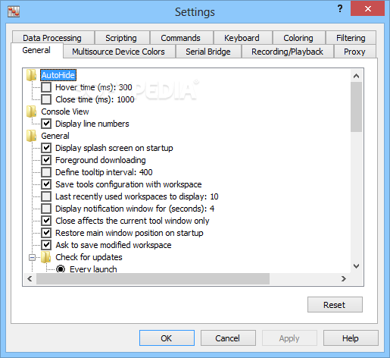Open the Coloring tab

click(x=298, y=38)
